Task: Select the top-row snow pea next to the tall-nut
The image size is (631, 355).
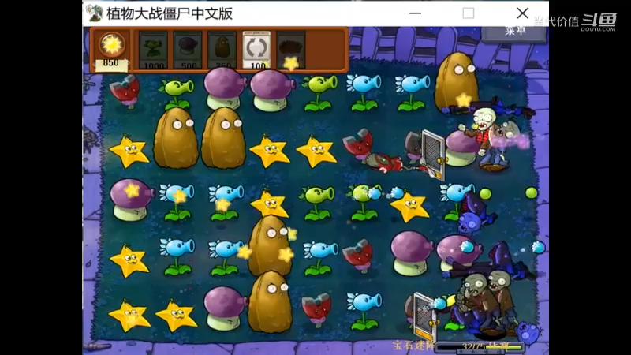Action: tap(412, 93)
